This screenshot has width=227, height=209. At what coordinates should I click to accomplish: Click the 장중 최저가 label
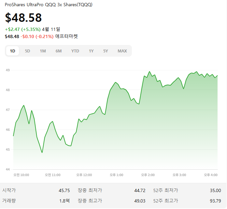[x=90, y=190]
